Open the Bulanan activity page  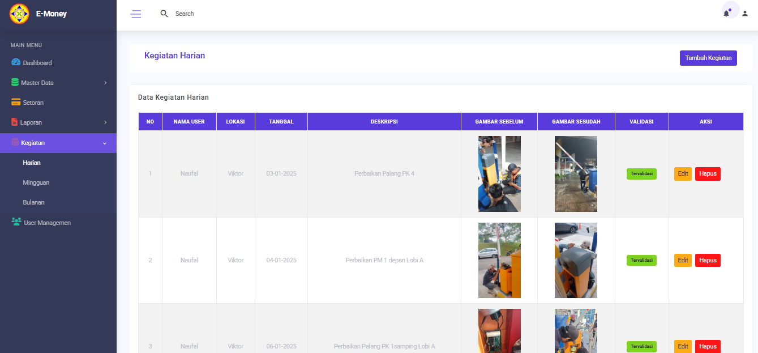tap(33, 202)
